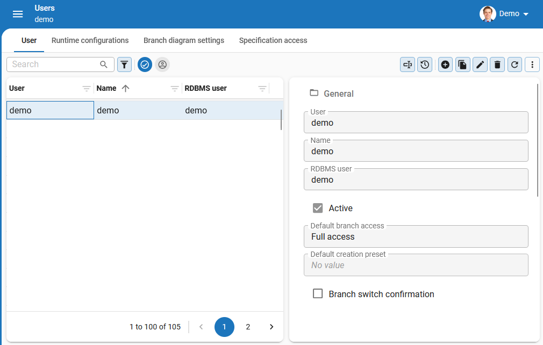The image size is (543, 345).
Task: Toggle the blue checkmark circle filter
Action: 145,64
